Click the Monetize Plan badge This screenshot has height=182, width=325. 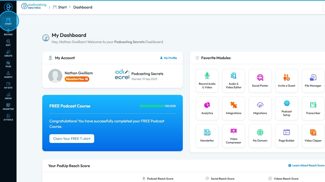click(77, 79)
